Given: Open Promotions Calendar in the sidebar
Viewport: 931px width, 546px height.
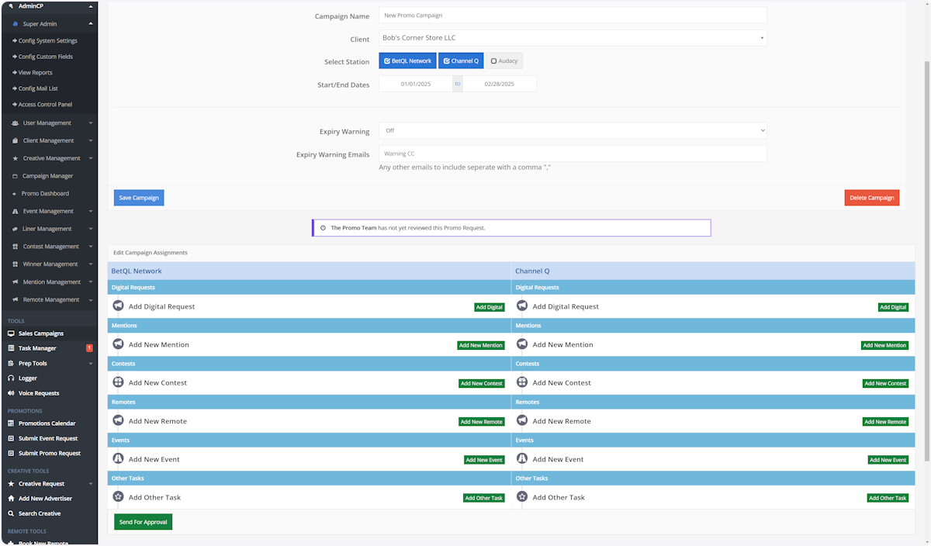Looking at the screenshot, I should click(x=47, y=423).
